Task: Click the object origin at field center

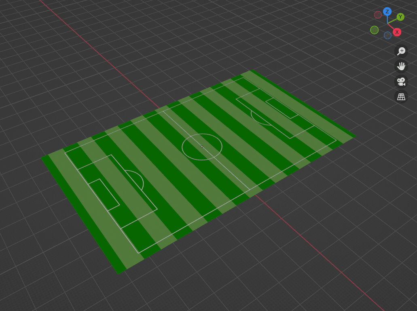Action: click(201, 147)
